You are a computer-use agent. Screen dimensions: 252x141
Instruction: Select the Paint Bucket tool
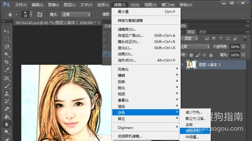(x=7, y=117)
